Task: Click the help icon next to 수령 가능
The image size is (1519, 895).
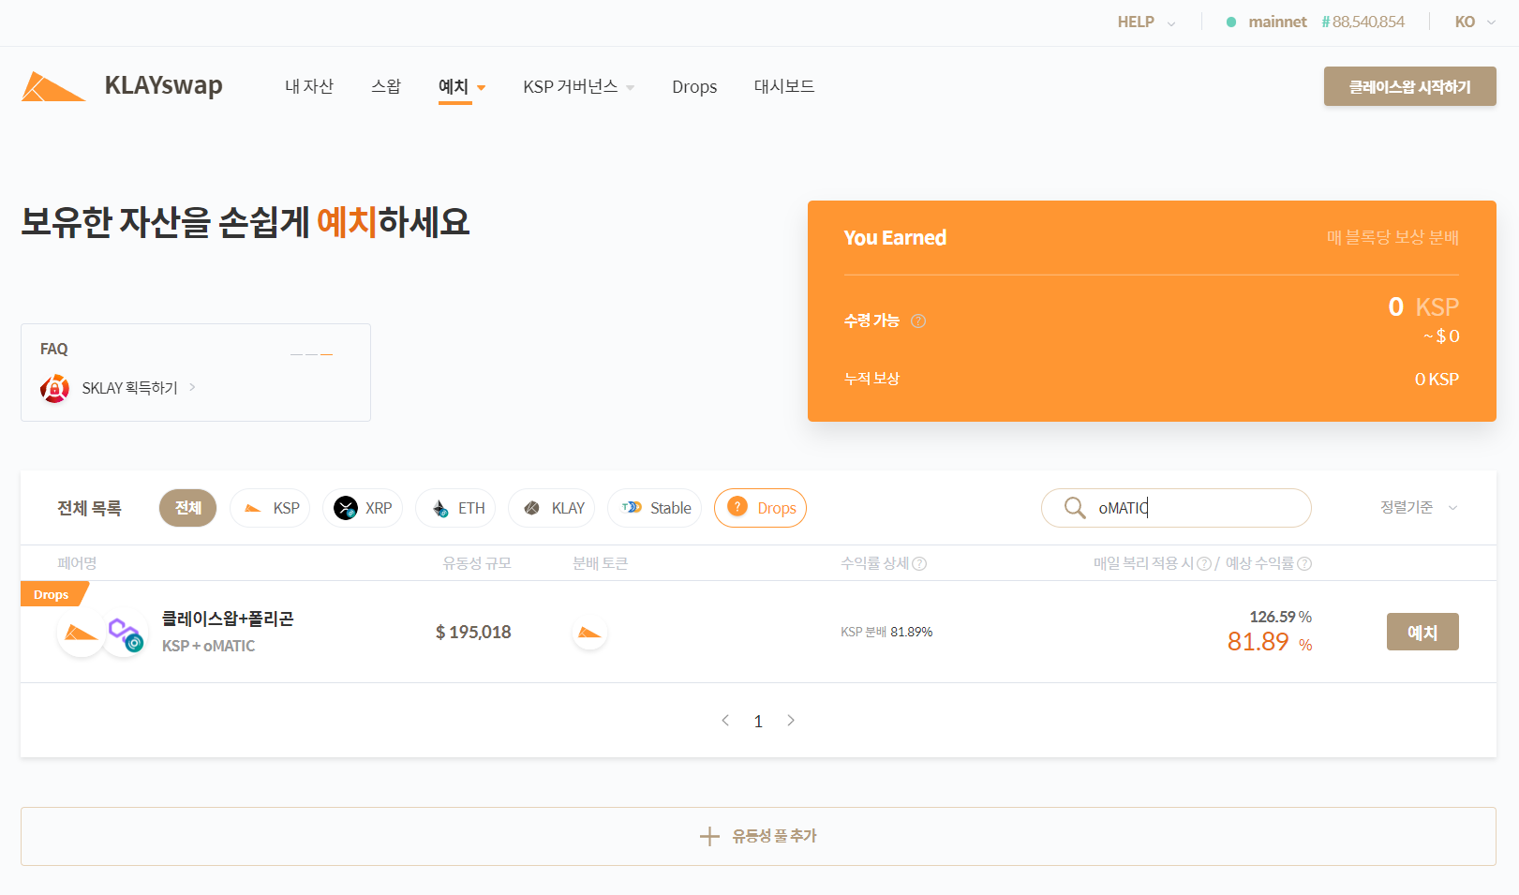Action: point(918,321)
